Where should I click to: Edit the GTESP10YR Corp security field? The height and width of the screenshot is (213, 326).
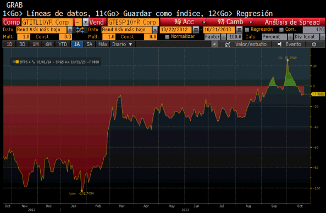coord(133,22)
